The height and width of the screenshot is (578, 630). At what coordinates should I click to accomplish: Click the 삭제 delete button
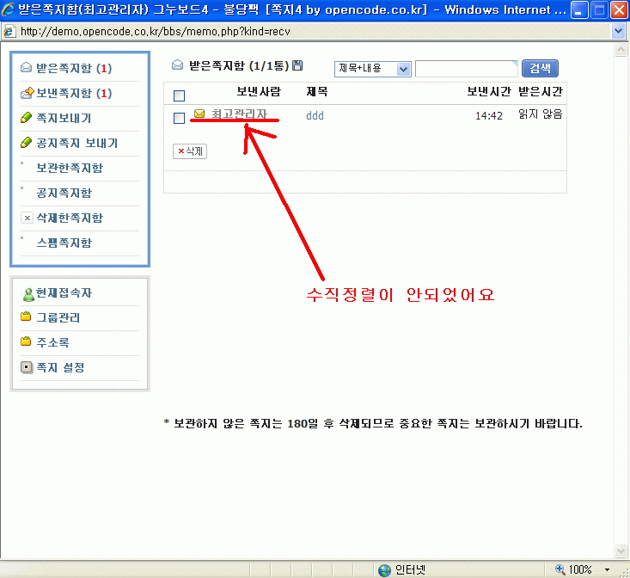(190, 151)
